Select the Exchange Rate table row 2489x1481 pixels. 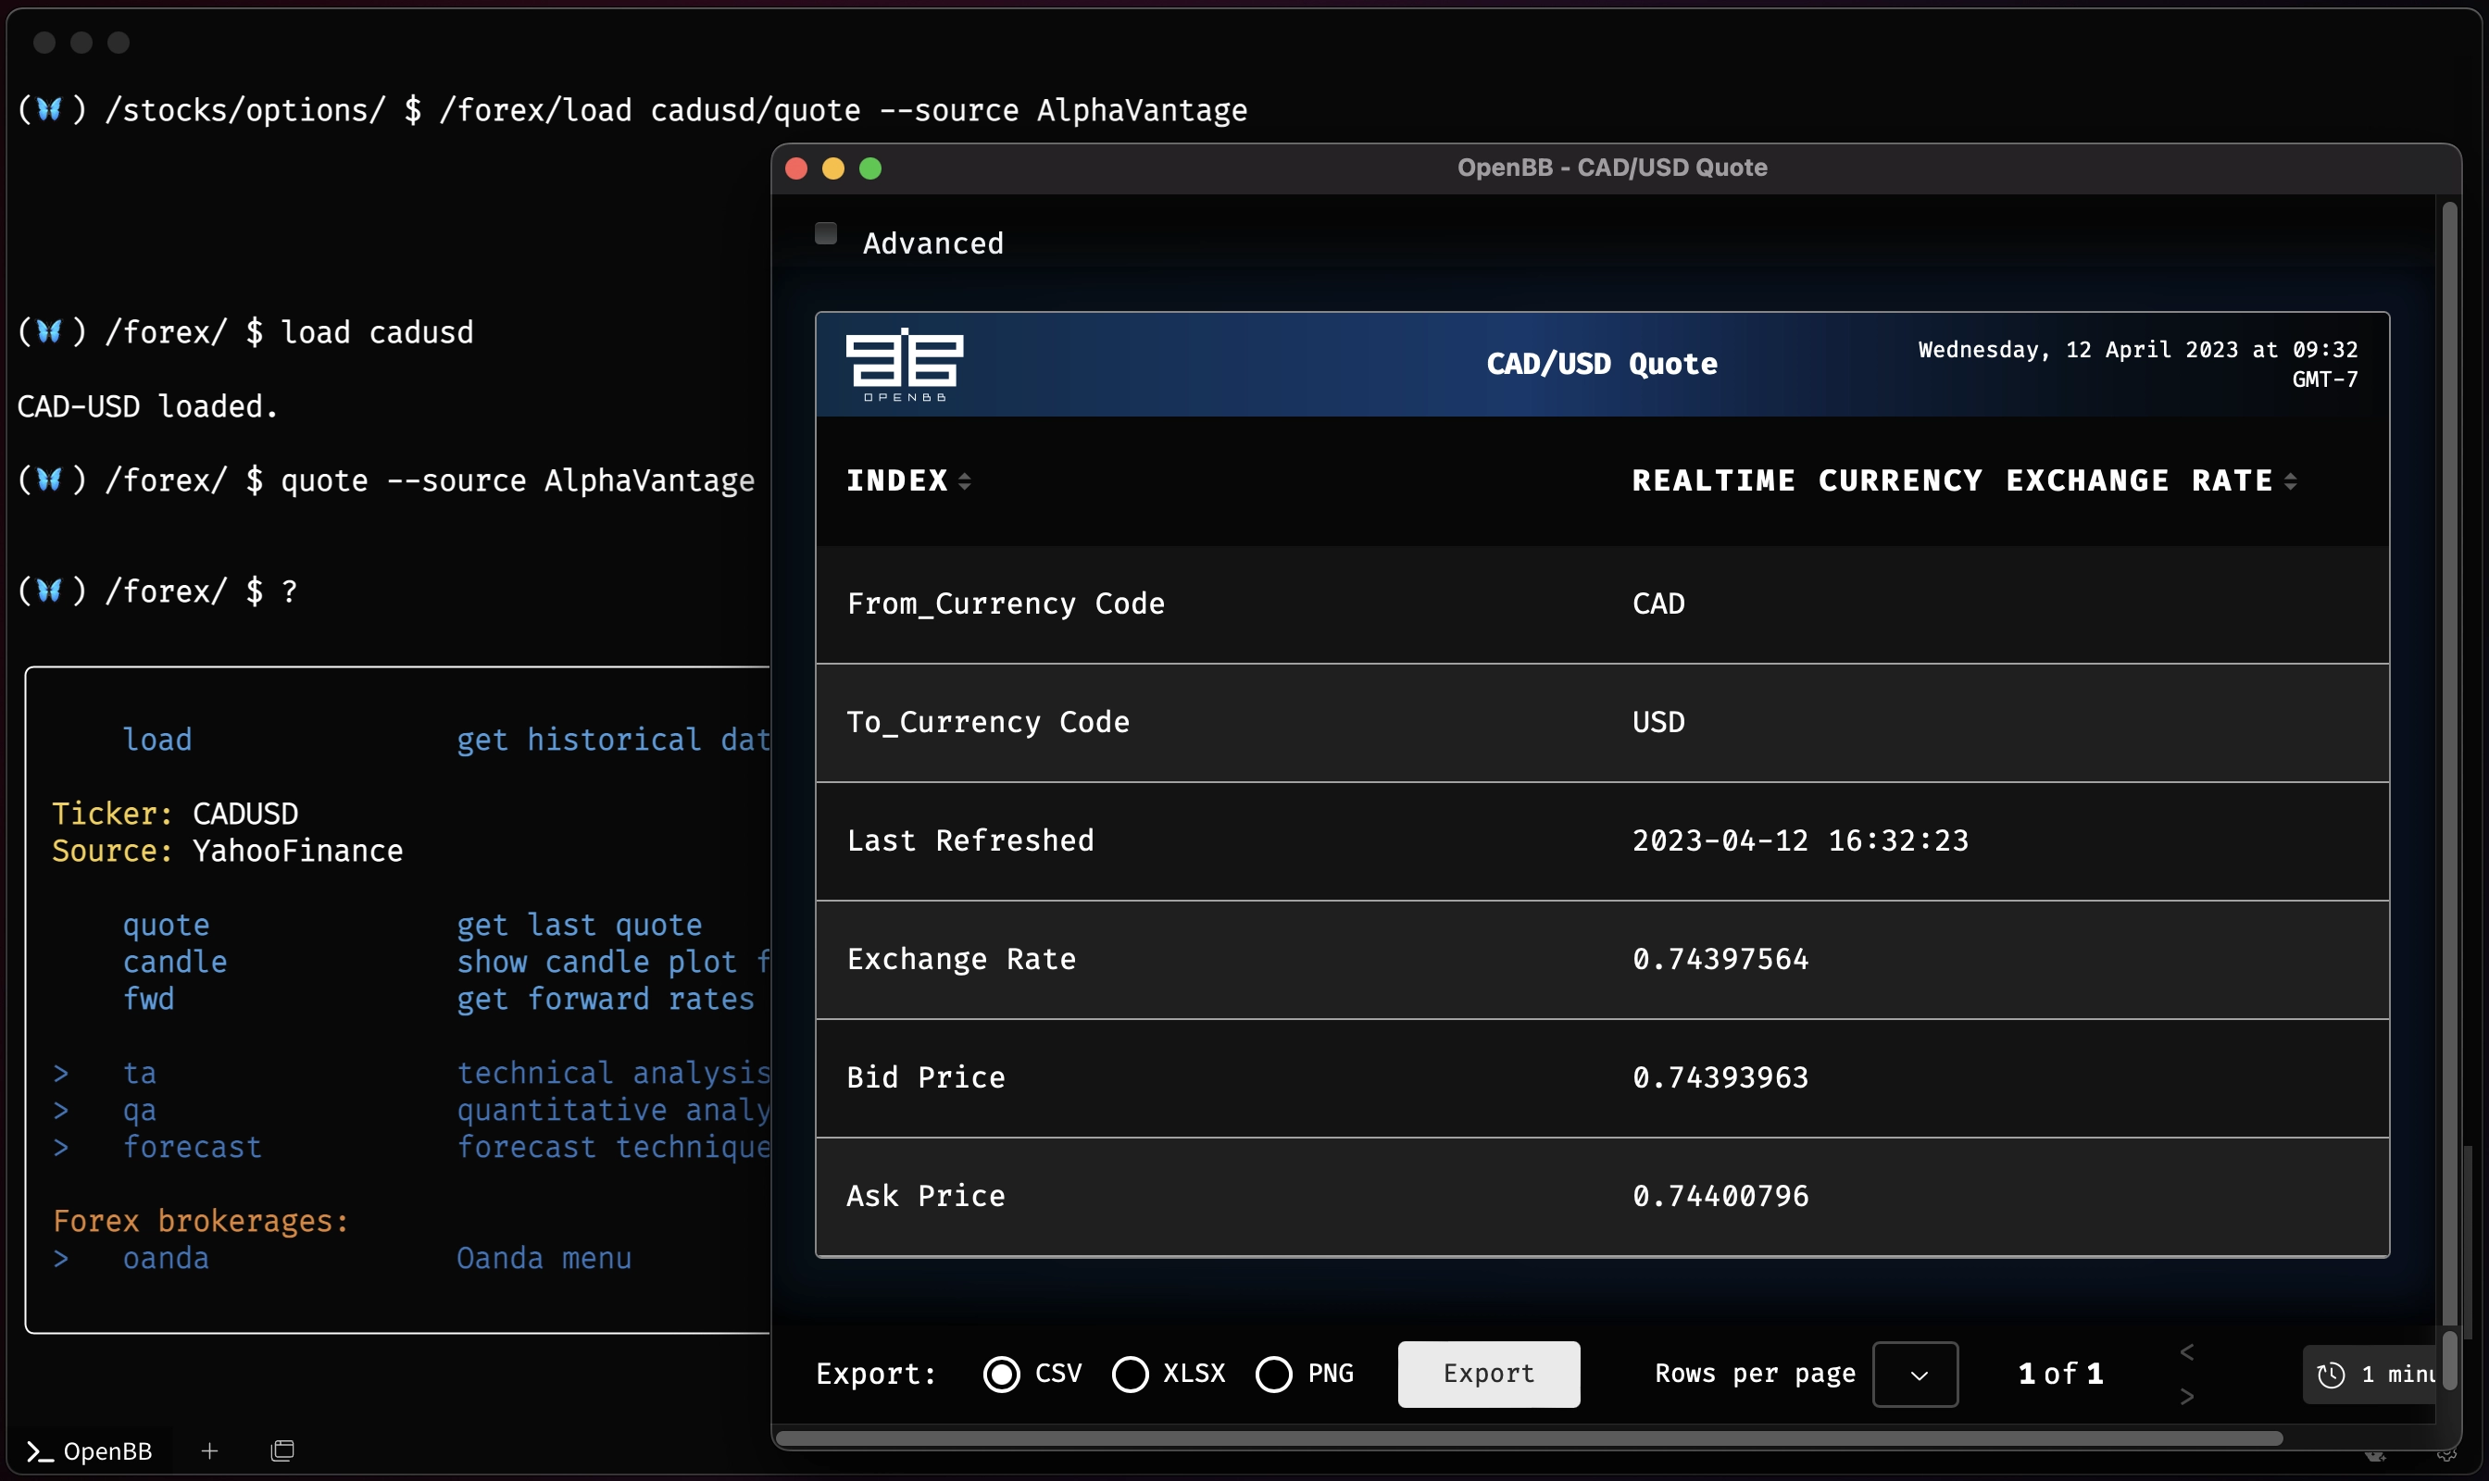[x=1597, y=959]
